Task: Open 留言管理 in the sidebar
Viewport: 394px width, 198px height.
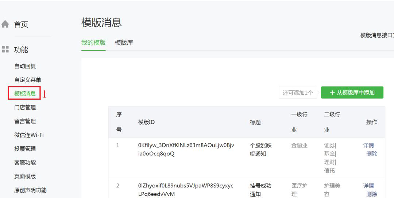Action: click(x=25, y=121)
